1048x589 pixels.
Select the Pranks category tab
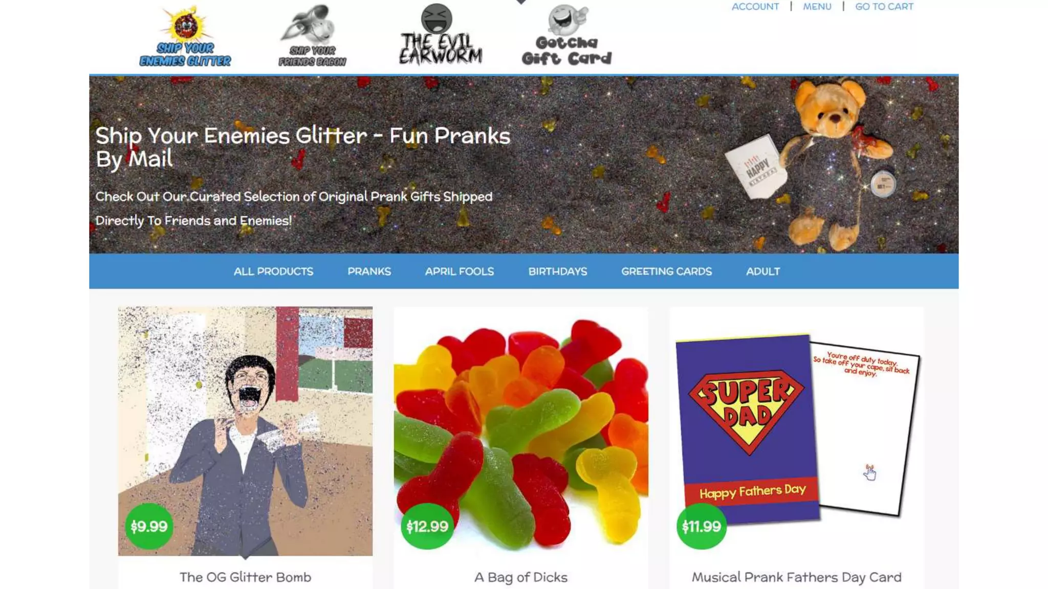[x=369, y=271]
